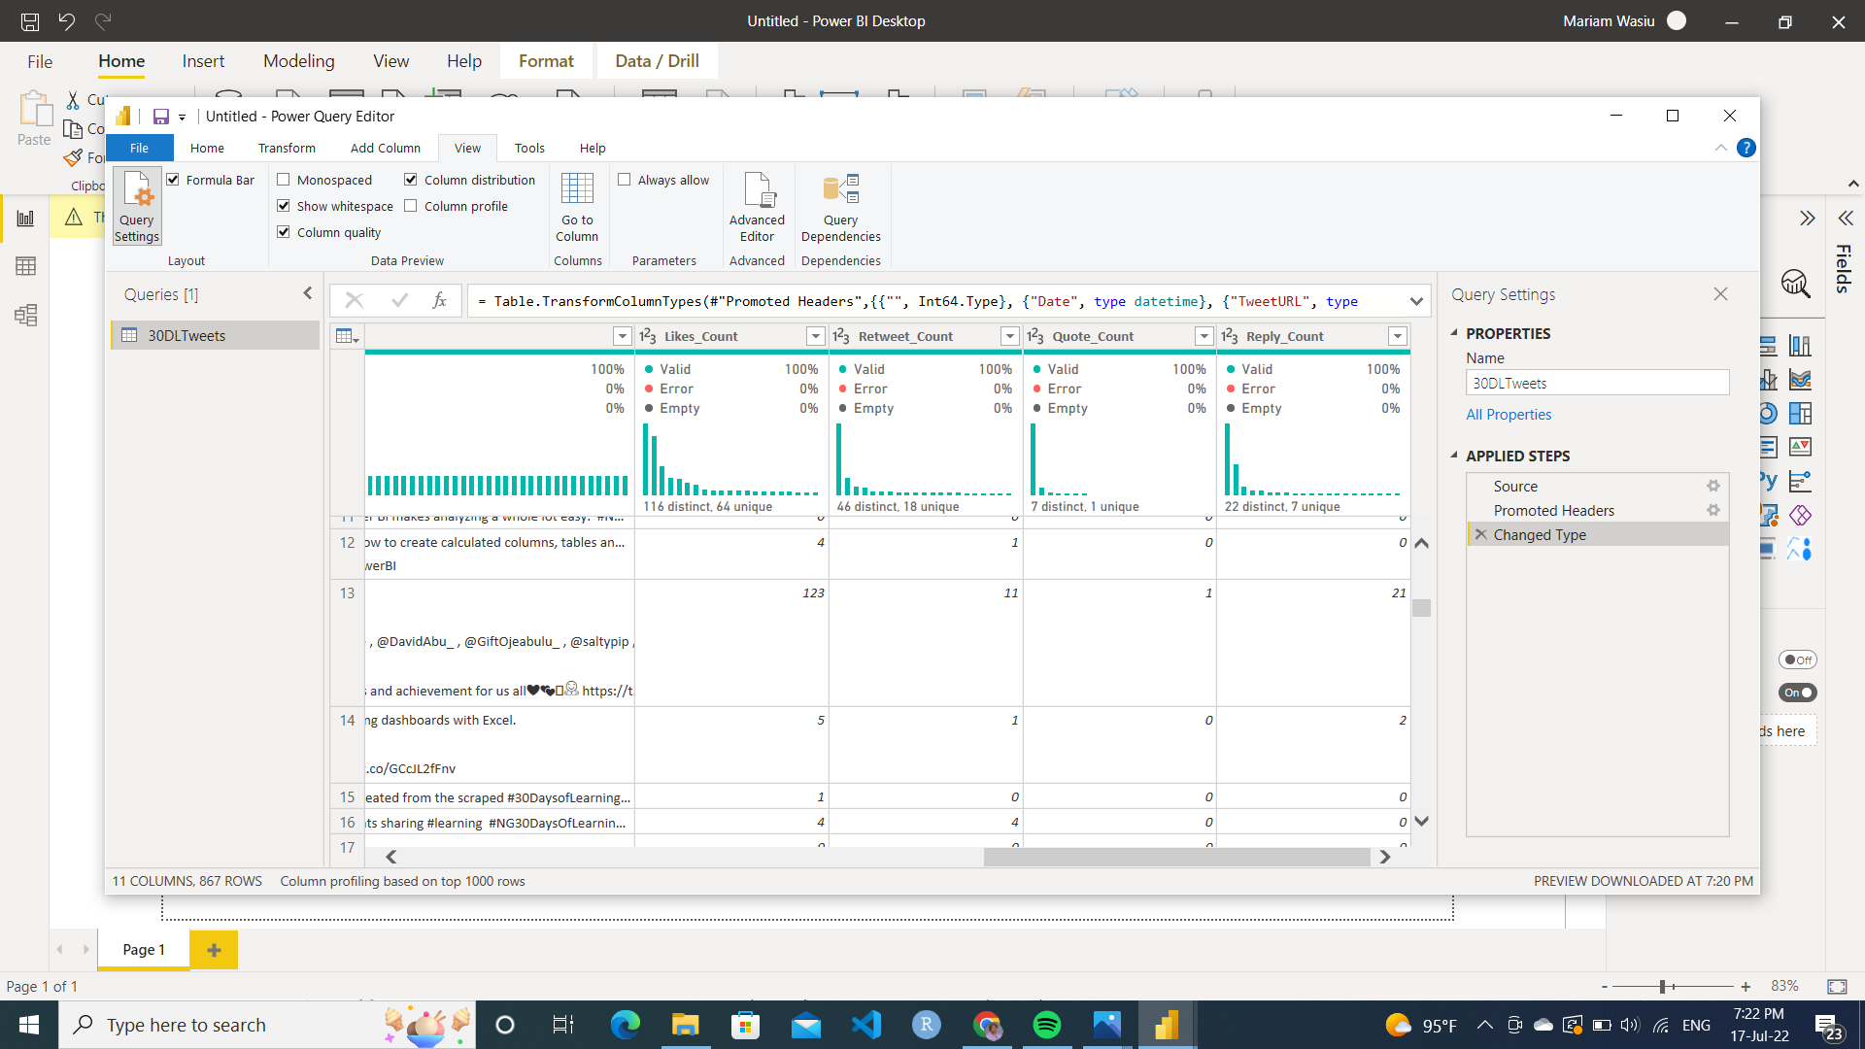Image resolution: width=1865 pixels, height=1049 pixels.
Task: Click the formula bar fx icon
Action: [439, 301]
